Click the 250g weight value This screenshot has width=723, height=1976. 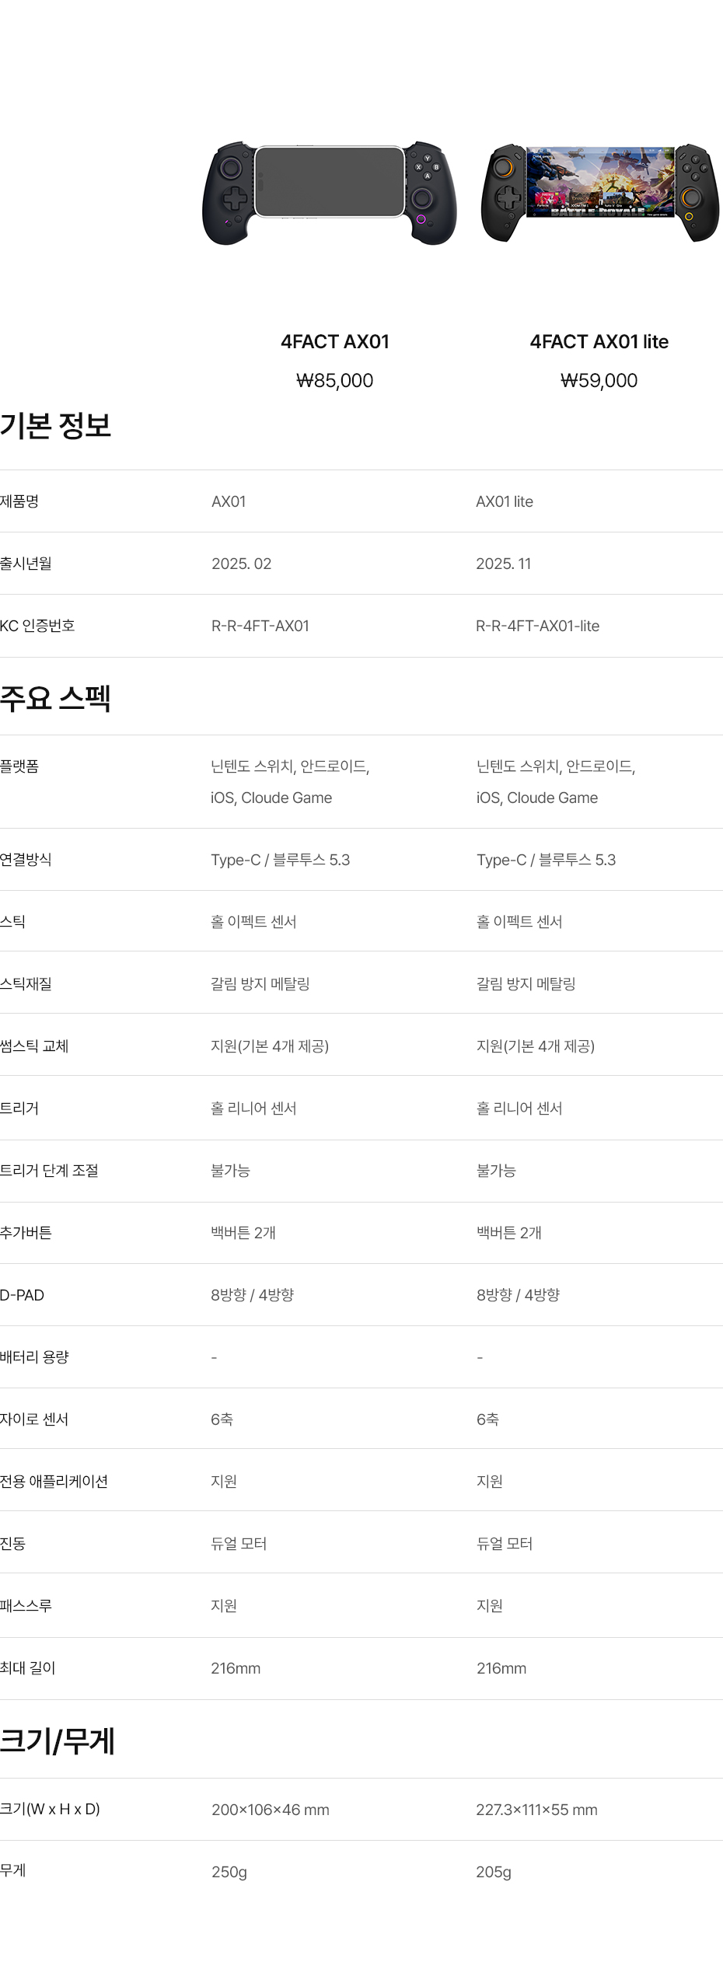click(229, 1873)
